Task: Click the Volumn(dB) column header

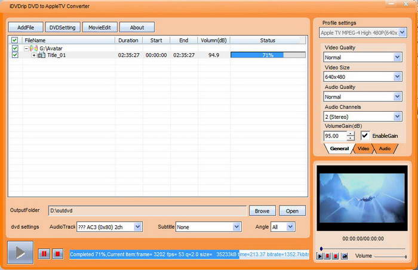Action: click(x=214, y=40)
